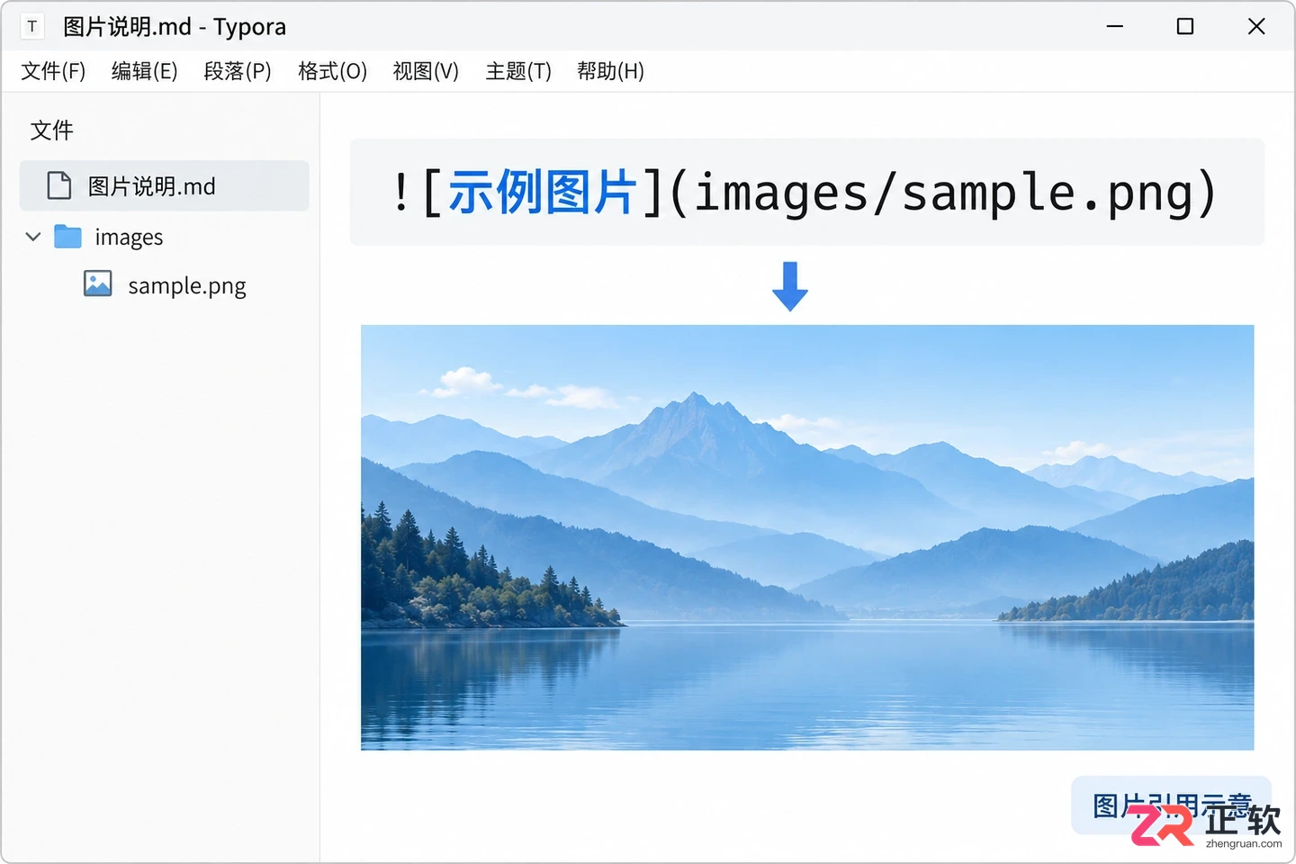Screen dimensions: 1296x864
Task: Maximize the Typora window
Action: (x=1185, y=26)
